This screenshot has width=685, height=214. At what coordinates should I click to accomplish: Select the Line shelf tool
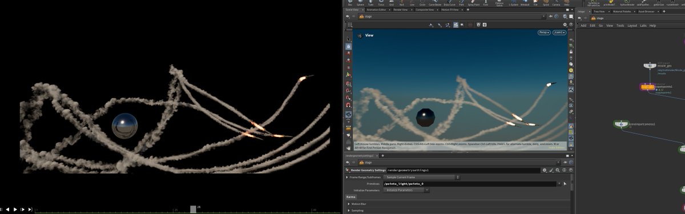pos(412,3)
